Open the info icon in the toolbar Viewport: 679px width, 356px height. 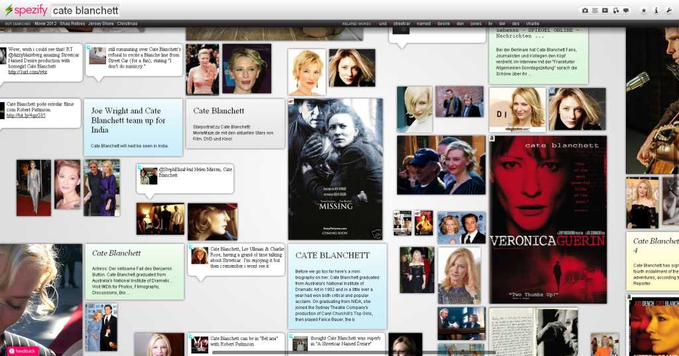[x=656, y=11]
